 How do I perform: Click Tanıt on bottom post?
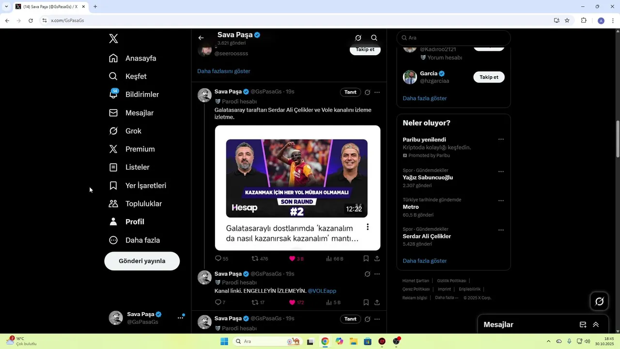pyautogui.click(x=350, y=319)
